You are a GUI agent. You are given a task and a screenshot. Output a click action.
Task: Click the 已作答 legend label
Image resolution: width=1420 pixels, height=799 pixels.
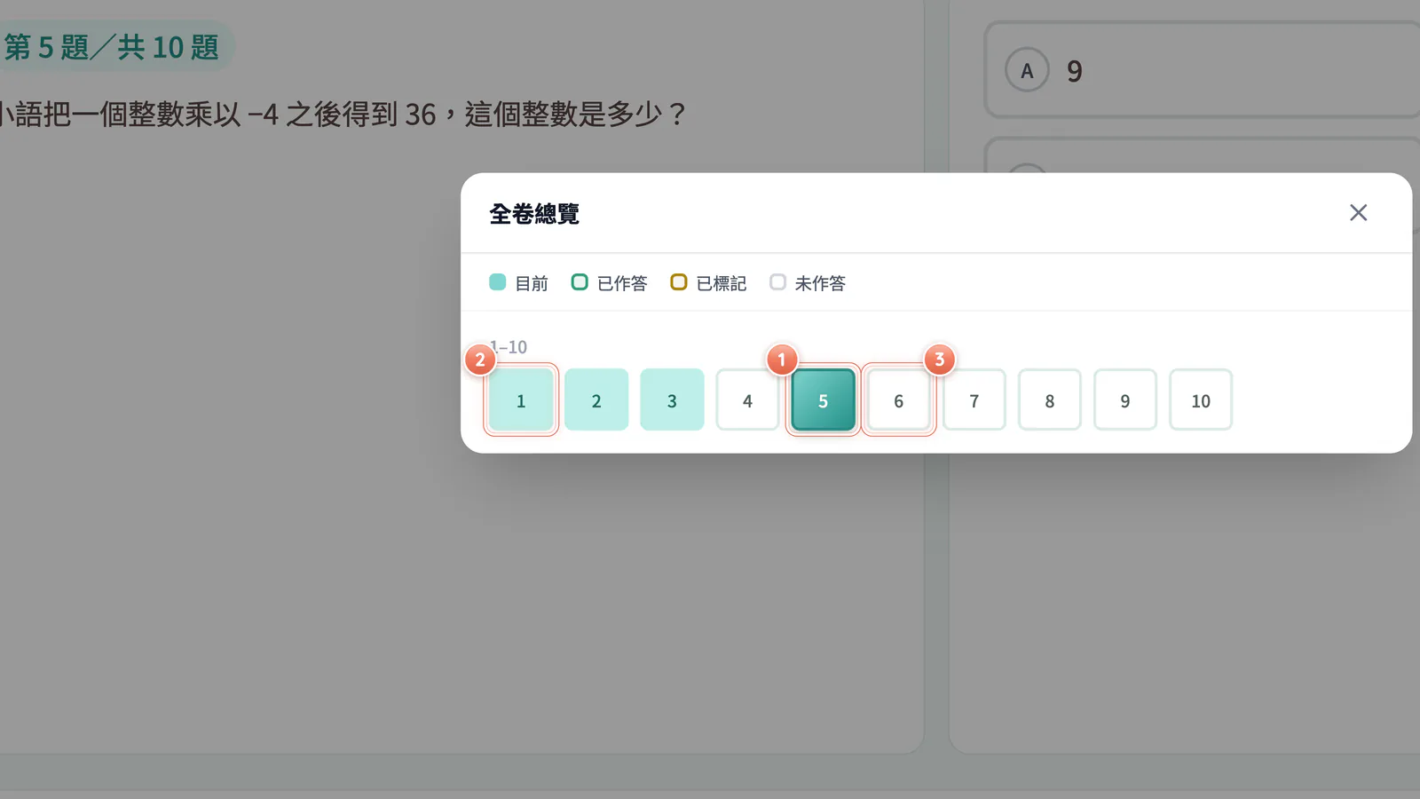(x=622, y=283)
